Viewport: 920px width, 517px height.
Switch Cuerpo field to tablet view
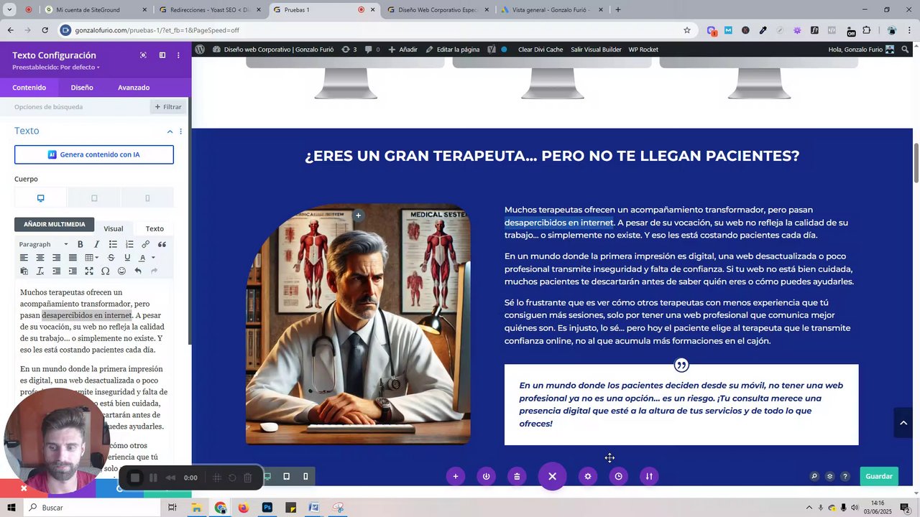94,198
